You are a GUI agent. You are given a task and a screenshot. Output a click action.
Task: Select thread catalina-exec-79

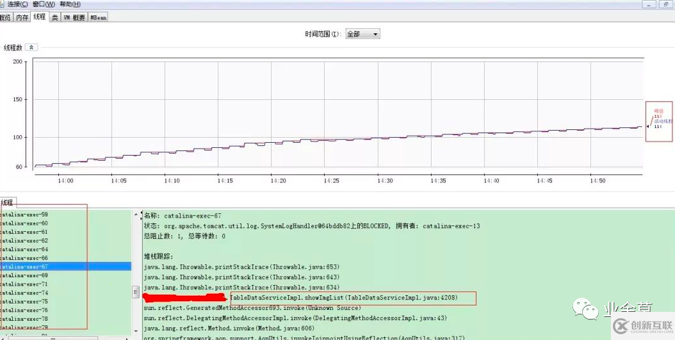point(65,328)
